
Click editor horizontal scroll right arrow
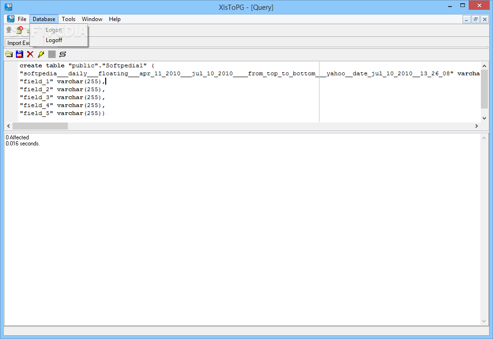477,126
